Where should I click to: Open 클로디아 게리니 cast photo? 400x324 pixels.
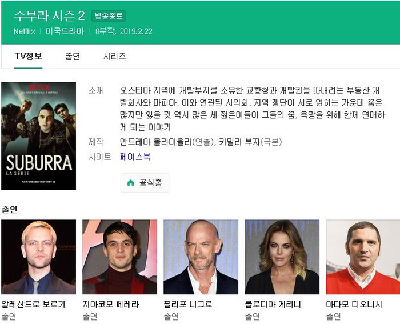click(282, 257)
